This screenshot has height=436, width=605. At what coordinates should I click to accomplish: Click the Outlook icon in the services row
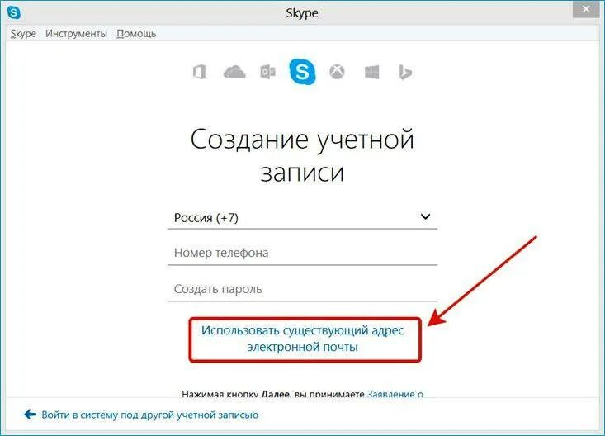[267, 72]
